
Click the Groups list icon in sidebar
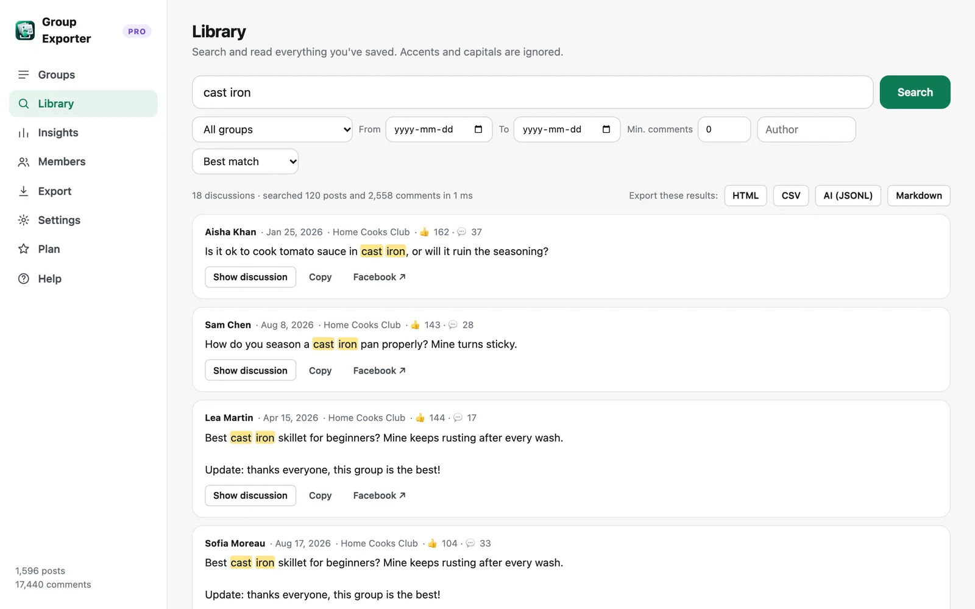(x=24, y=74)
